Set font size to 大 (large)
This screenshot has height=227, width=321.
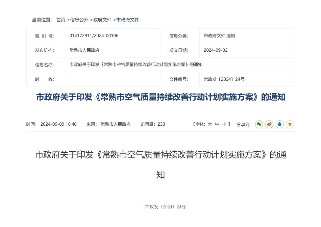point(210,124)
